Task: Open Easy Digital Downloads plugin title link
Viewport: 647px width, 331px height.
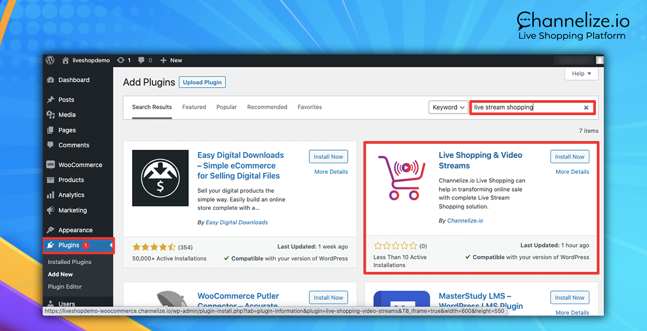Action: (x=240, y=165)
